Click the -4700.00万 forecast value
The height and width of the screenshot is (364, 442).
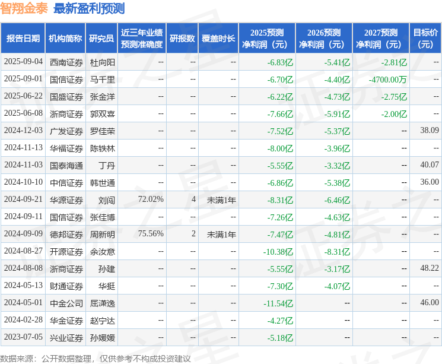click(x=387, y=80)
